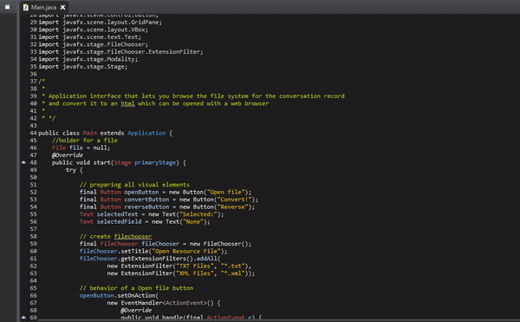Click import of javafx.stage.Modality
The width and height of the screenshot is (520, 322).
tap(88, 59)
